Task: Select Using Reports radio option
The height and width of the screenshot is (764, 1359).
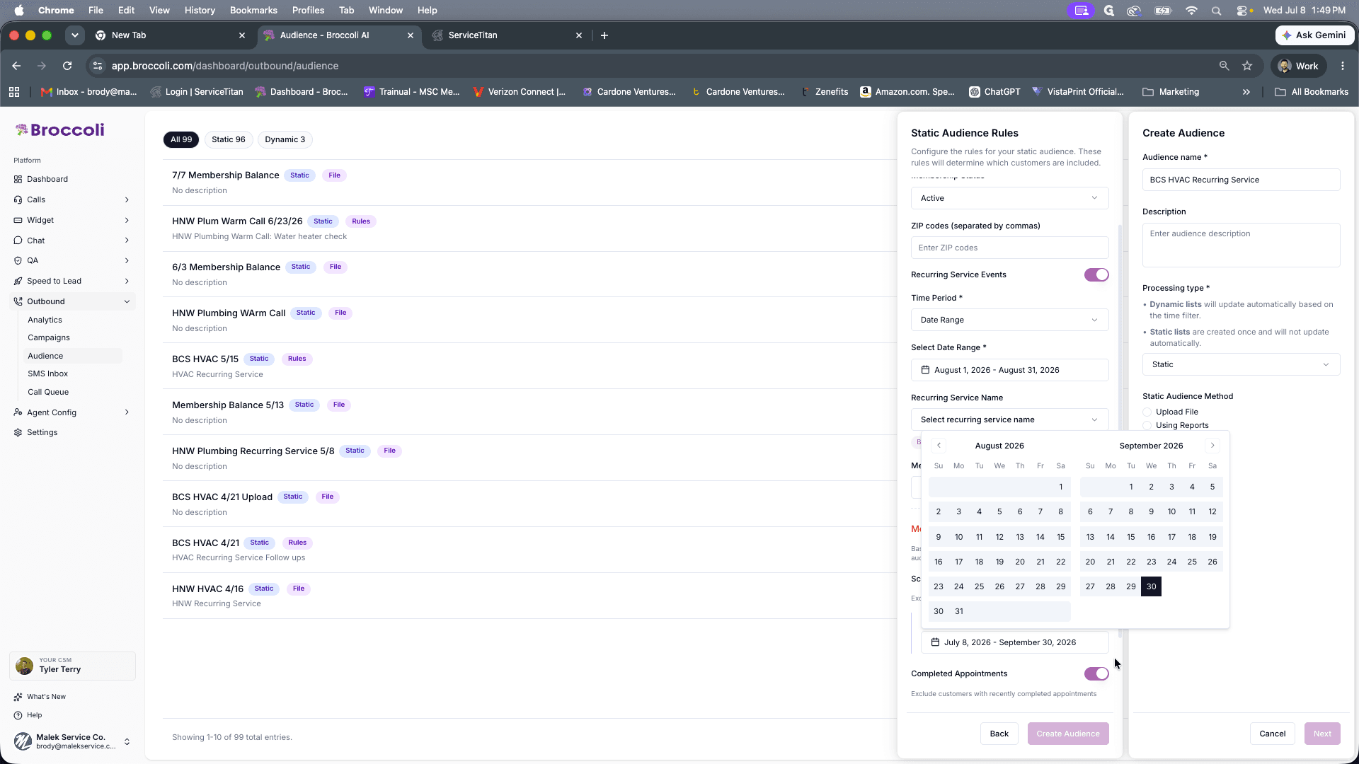Action: pos(1147,425)
